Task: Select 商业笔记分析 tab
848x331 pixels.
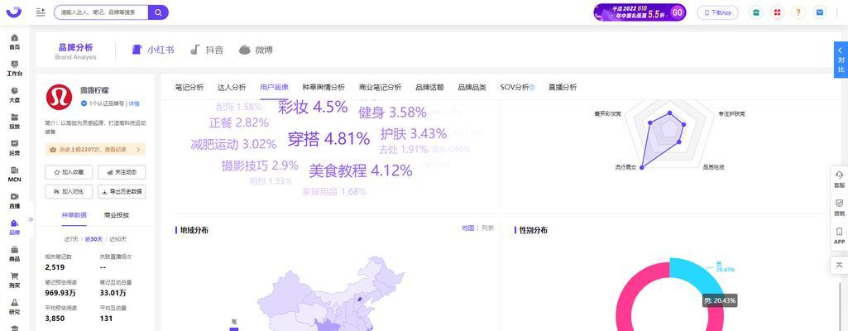Action: click(381, 87)
